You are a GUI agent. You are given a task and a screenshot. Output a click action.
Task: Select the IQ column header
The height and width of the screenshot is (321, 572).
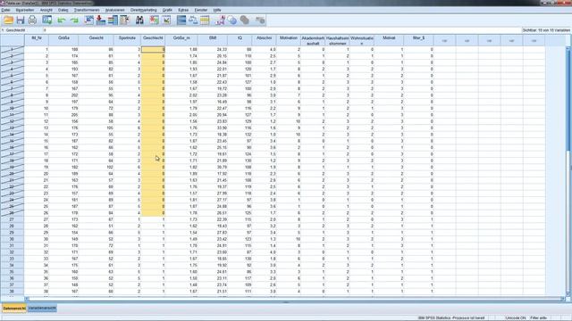240,40
